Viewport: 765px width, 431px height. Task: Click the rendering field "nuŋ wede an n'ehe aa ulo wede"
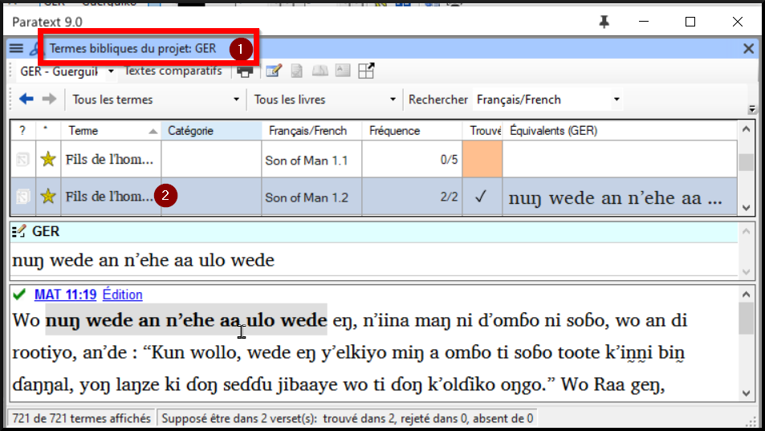pos(374,260)
